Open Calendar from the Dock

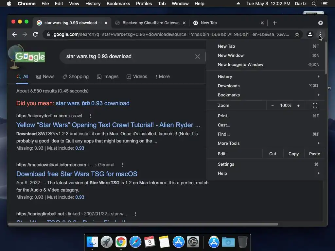point(150,242)
